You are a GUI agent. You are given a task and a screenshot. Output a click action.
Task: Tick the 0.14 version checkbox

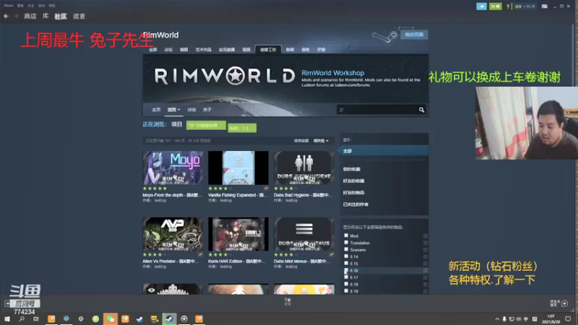tap(346, 256)
